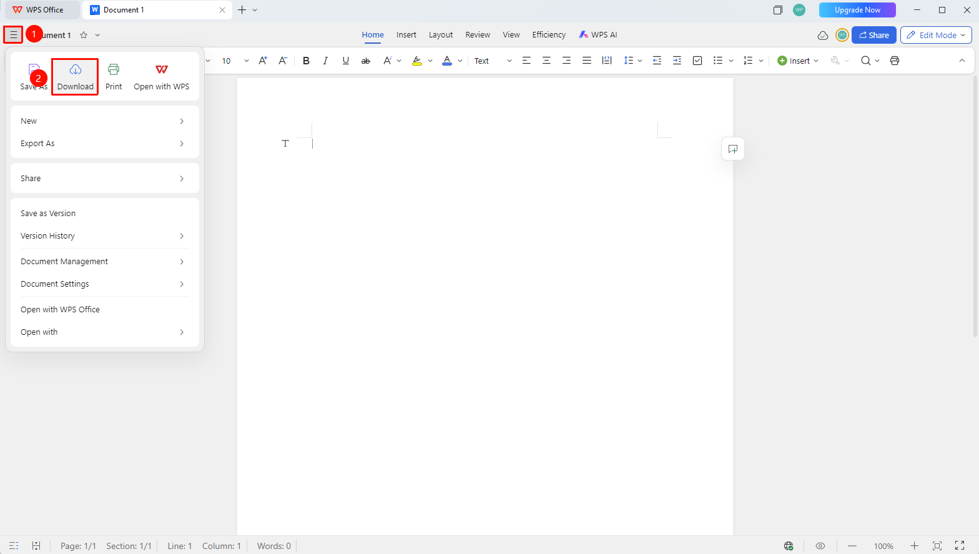Toggle bold formatting

coord(306,61)
